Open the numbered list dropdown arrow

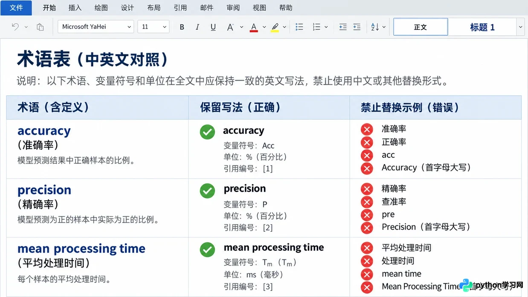(326, 27)
